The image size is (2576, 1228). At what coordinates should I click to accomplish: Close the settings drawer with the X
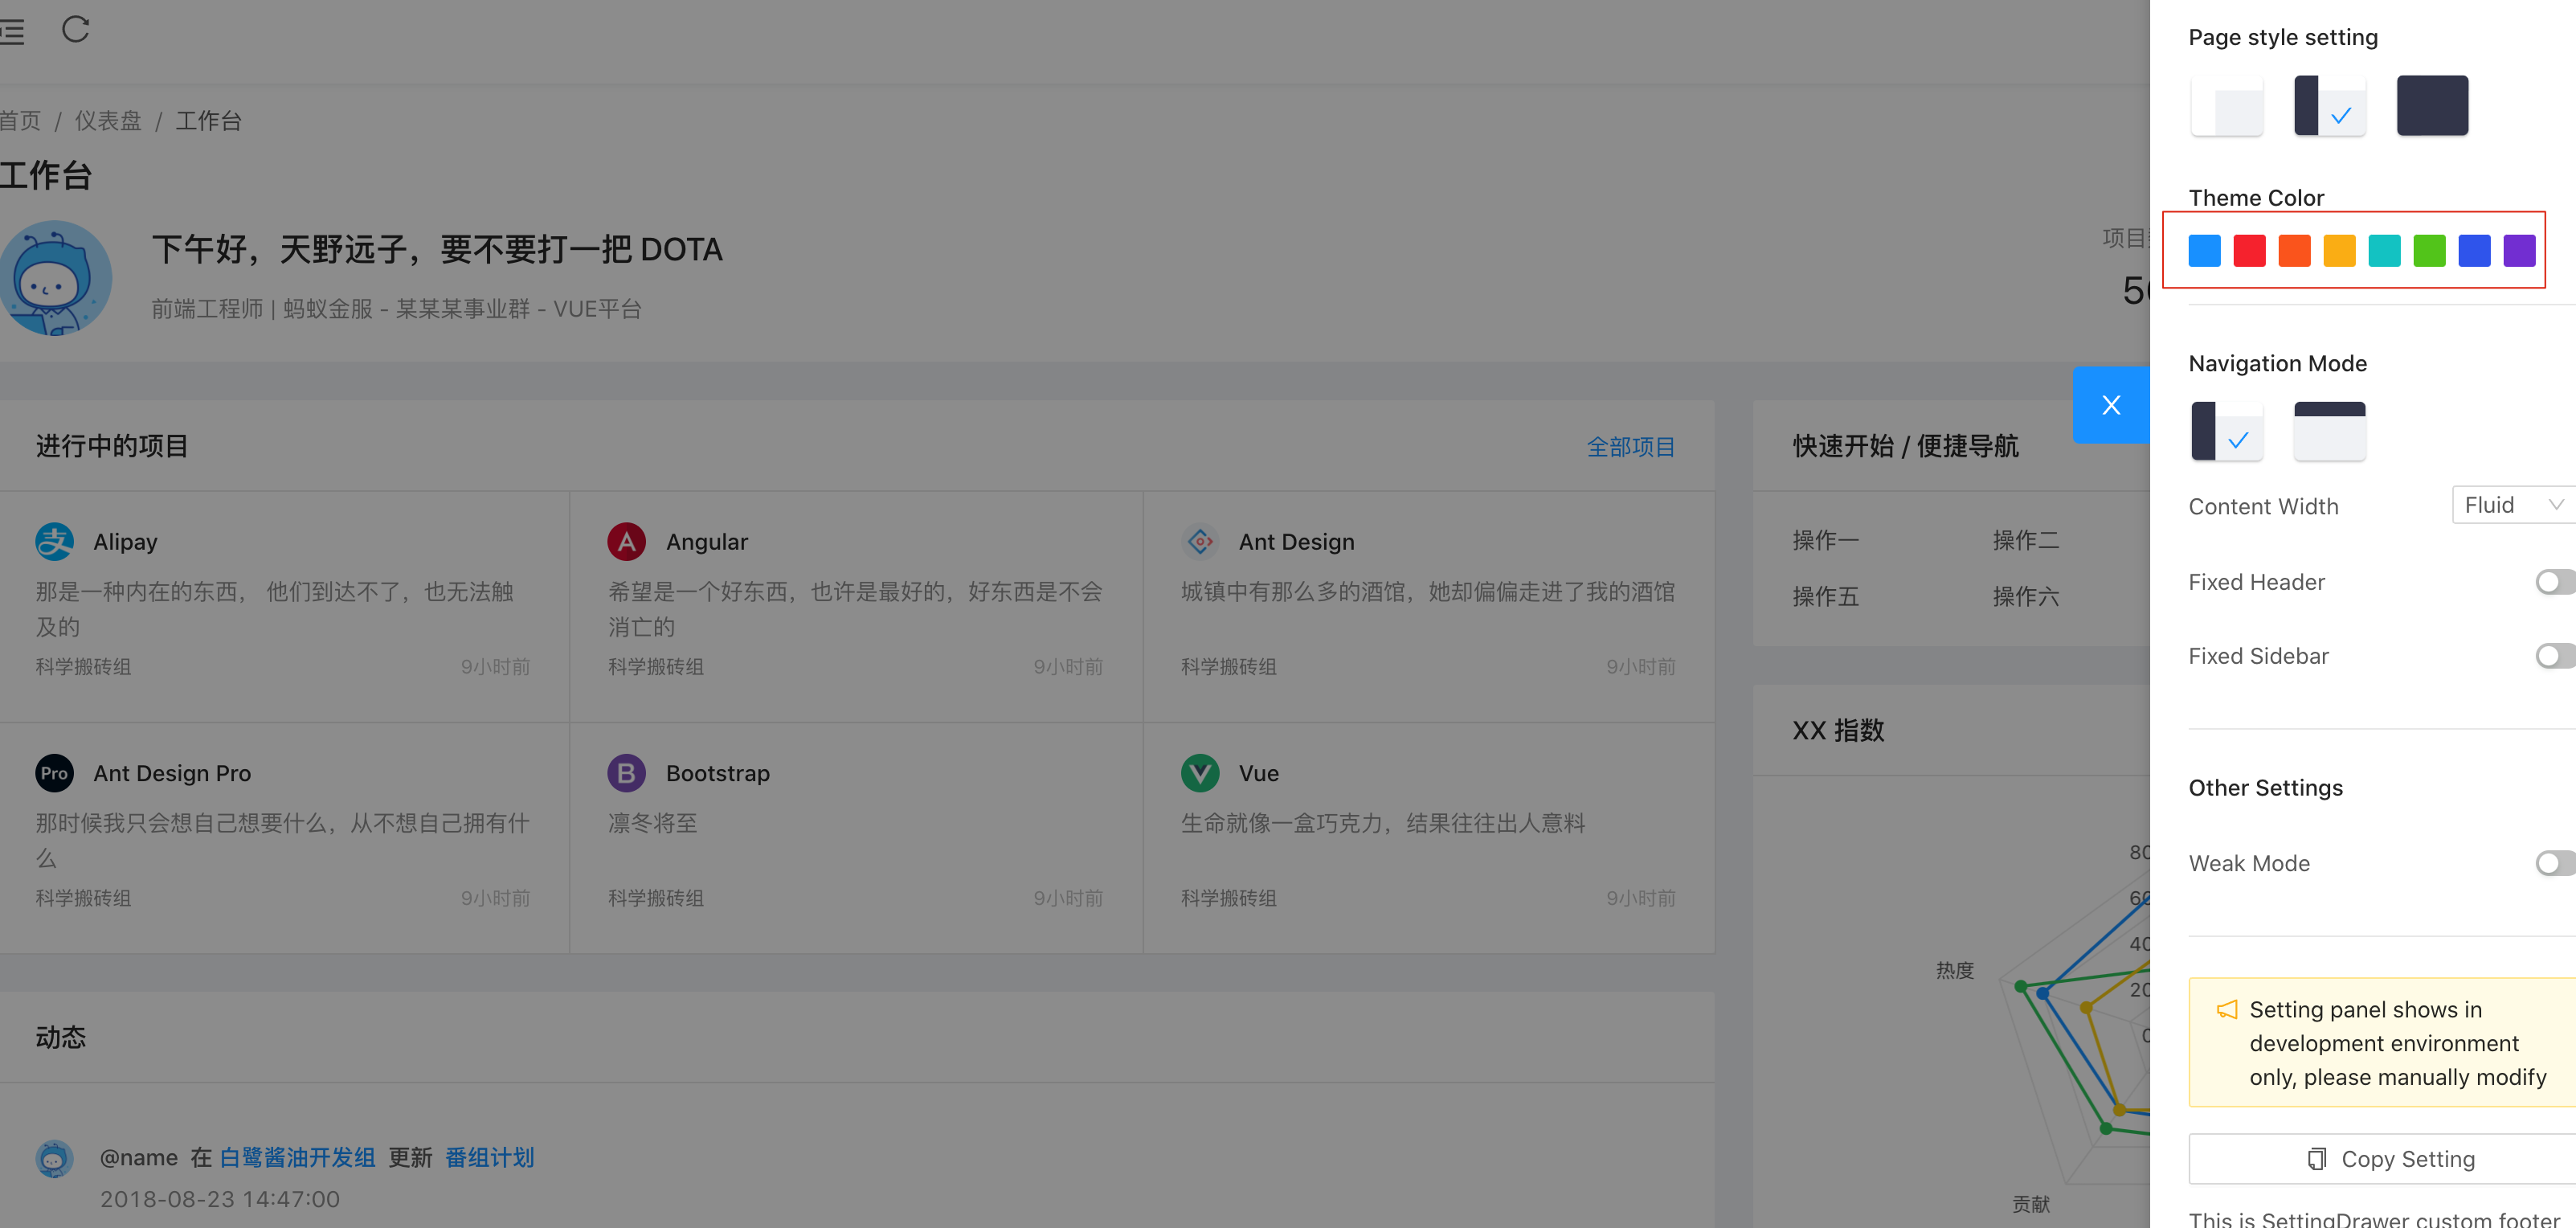[2111, 405]
